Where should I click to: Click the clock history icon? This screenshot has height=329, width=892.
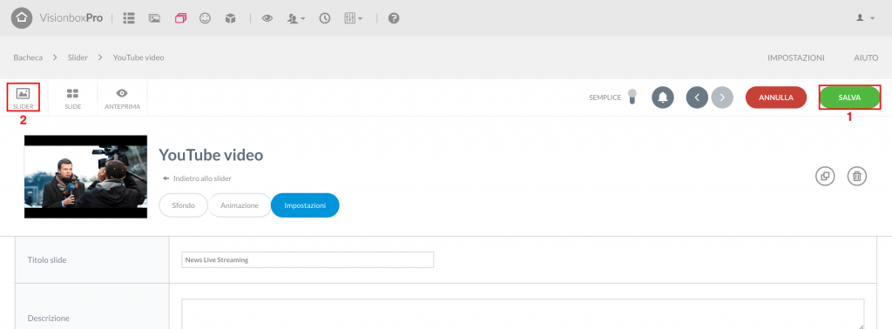tap(325, 18)
